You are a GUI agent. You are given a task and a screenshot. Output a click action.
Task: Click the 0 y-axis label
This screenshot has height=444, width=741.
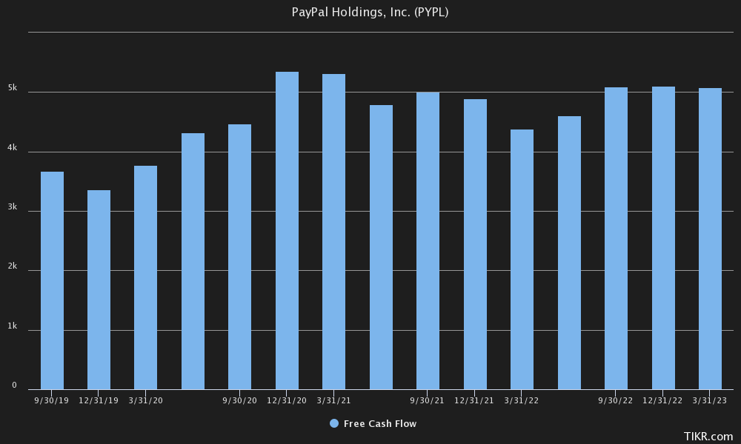click(14, 386)
